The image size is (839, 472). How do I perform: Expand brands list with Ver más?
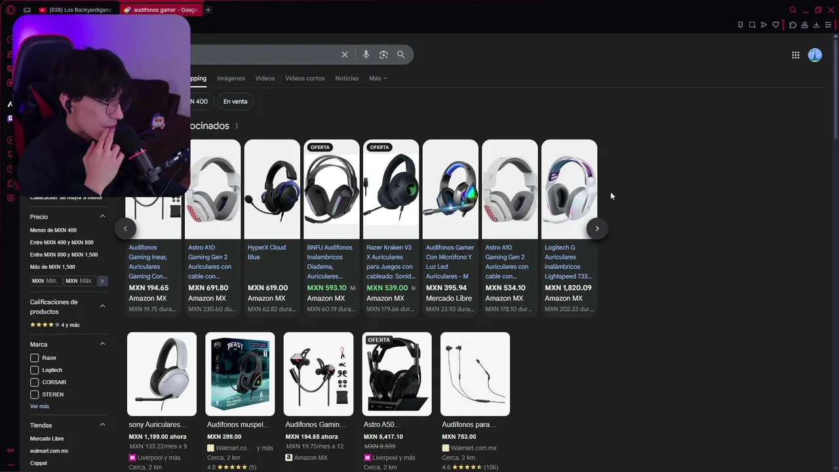(x=39, y=406)
